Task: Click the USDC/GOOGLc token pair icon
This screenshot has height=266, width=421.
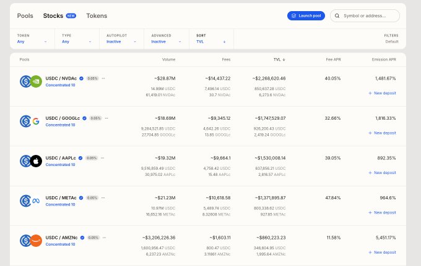Action: [x=31, y=121]
